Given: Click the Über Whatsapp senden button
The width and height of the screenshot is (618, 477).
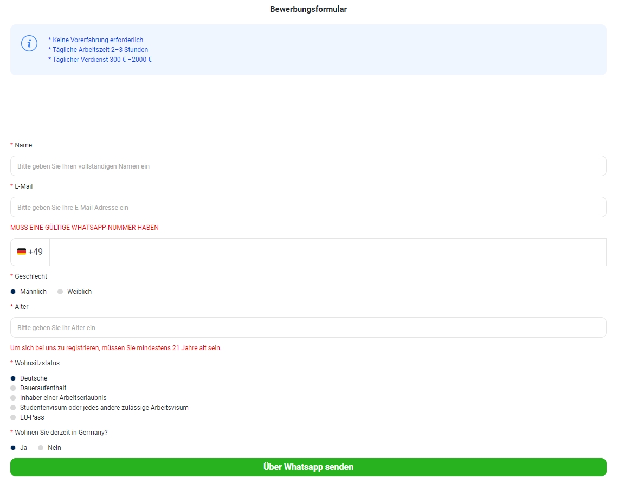Looking at the screenshot, I should (x=308, y=467).
